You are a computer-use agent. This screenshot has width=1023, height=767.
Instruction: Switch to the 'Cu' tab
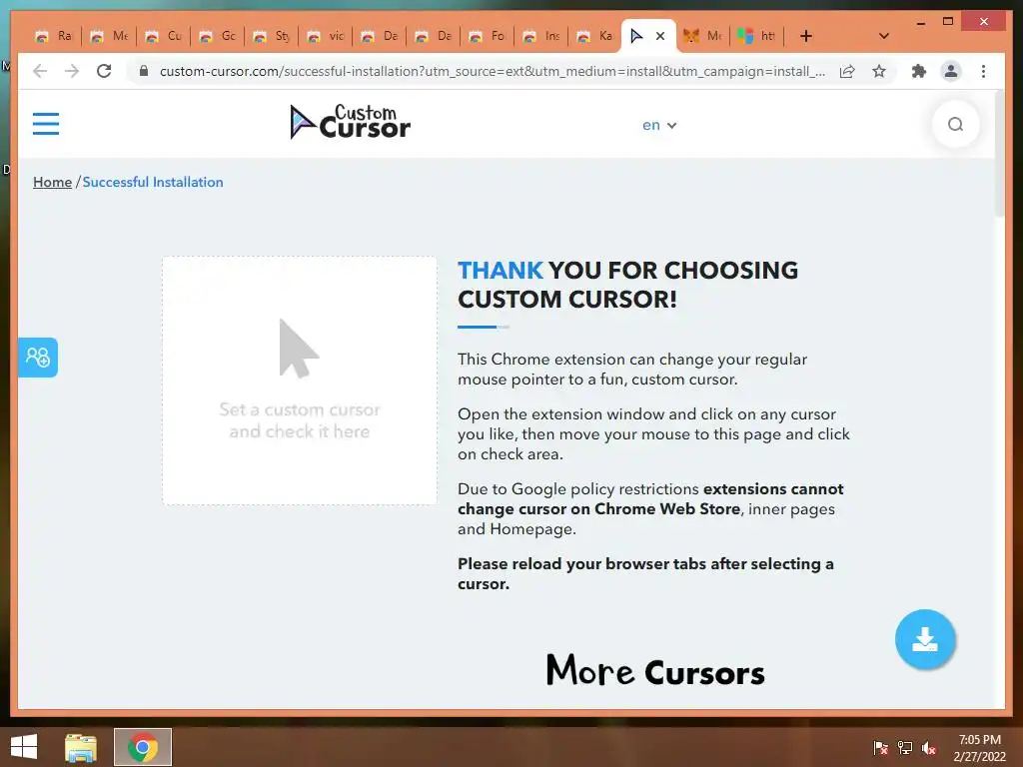point(164,36)
